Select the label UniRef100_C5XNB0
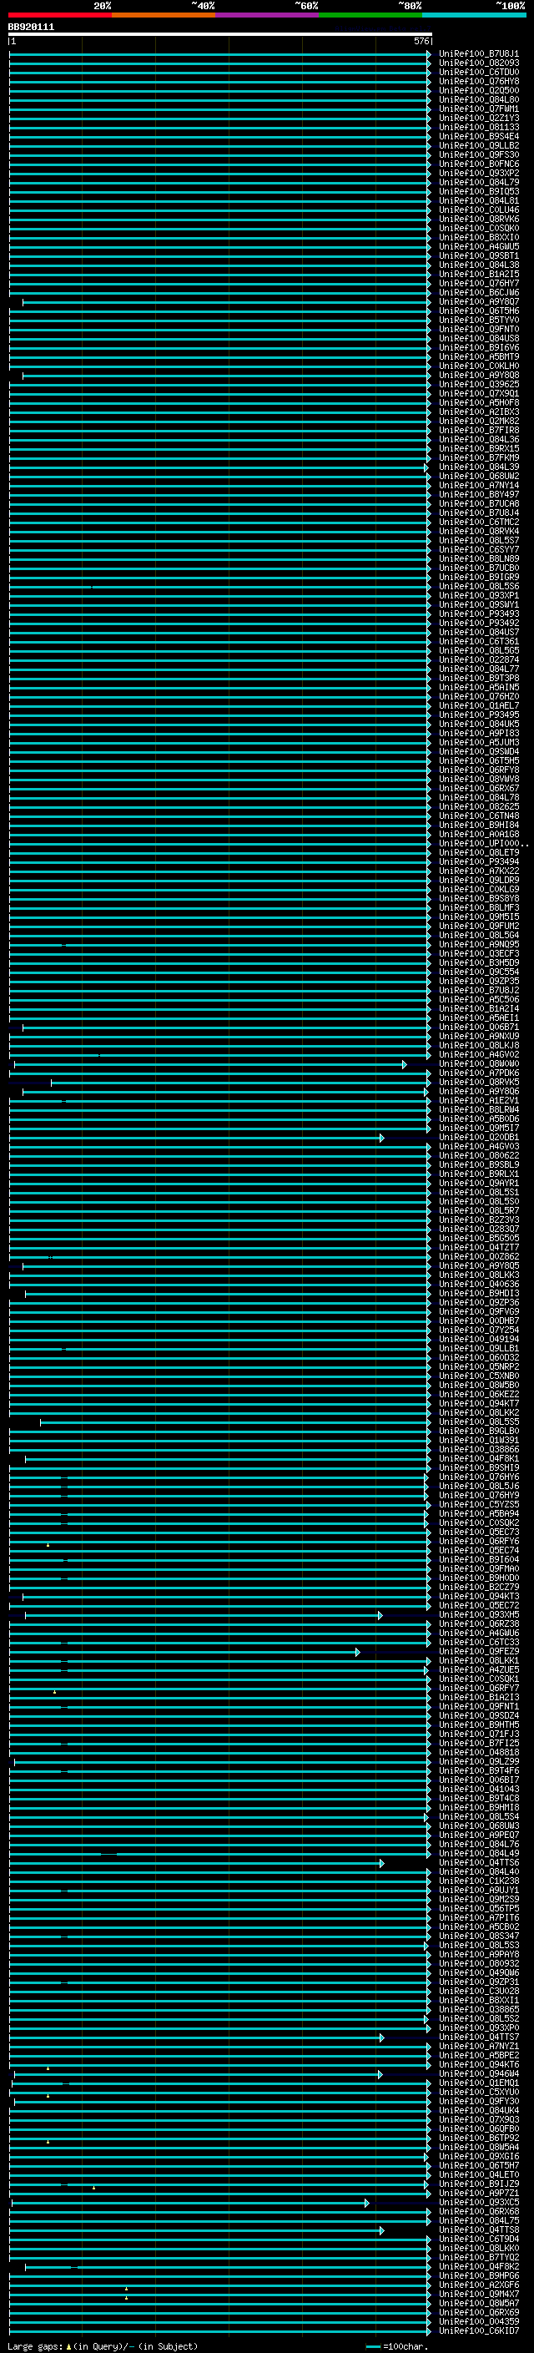Image resolution: width=534 pixels, height=2353 pixels. click(479, 1376)
